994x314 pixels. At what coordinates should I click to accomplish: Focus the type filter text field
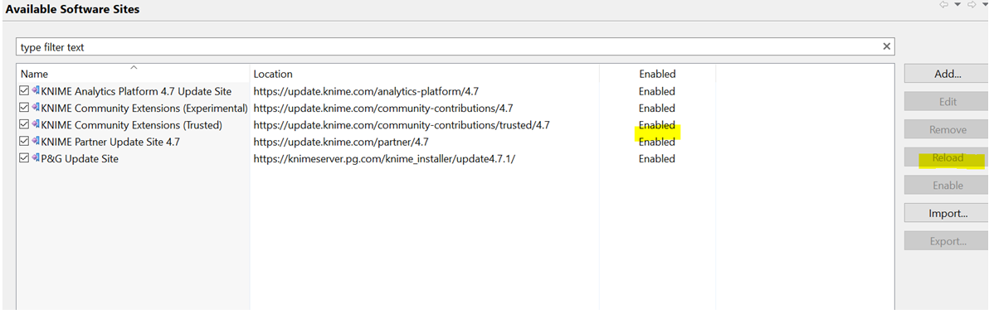(455, 47)
